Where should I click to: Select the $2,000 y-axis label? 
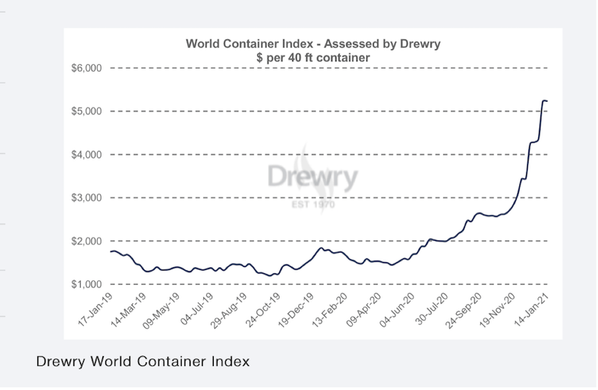pyautogui.click(x=87, y=241)
